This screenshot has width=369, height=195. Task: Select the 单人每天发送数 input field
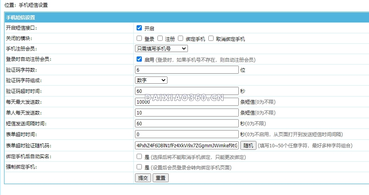(x=187, y=113)
